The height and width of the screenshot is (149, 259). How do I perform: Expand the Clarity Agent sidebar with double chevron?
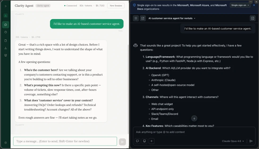pos(6,6)
